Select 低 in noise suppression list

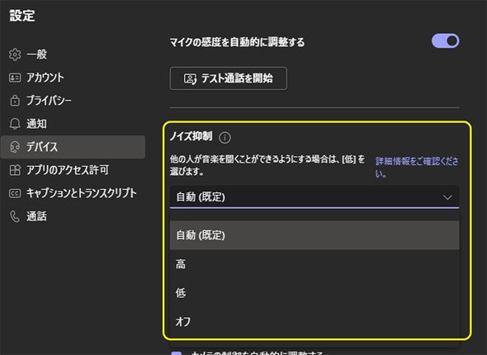[314, 293]
